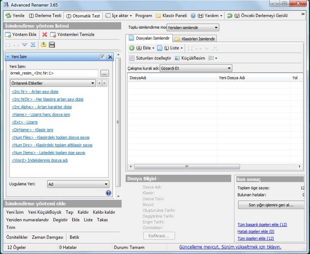Insert the <Word> tag link

click(40, 160)
